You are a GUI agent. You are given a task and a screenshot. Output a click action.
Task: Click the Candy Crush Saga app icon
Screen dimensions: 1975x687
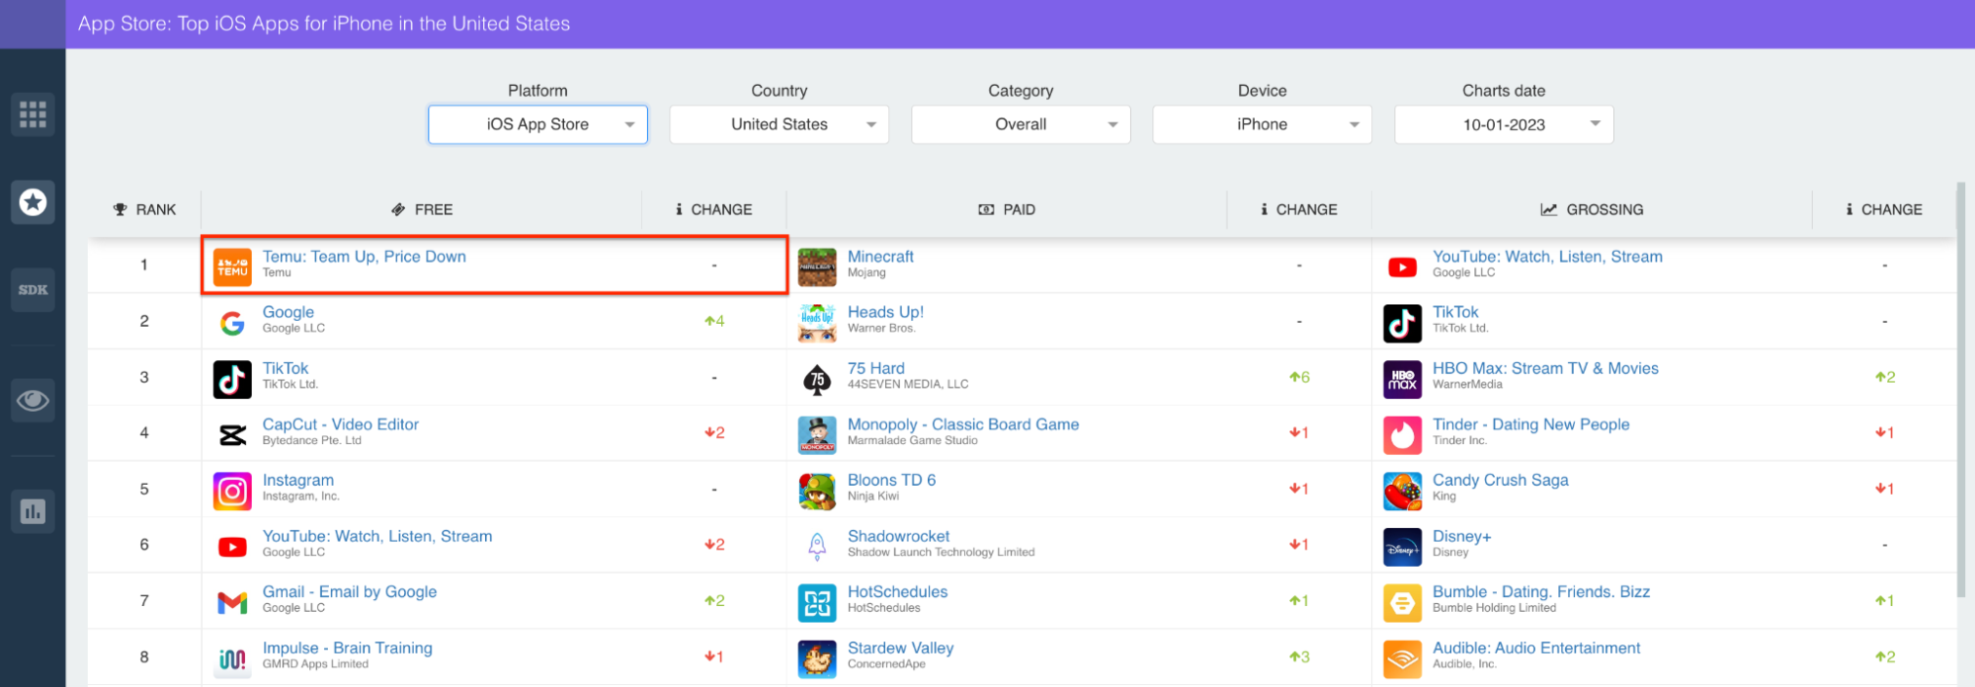(1402, 491)
